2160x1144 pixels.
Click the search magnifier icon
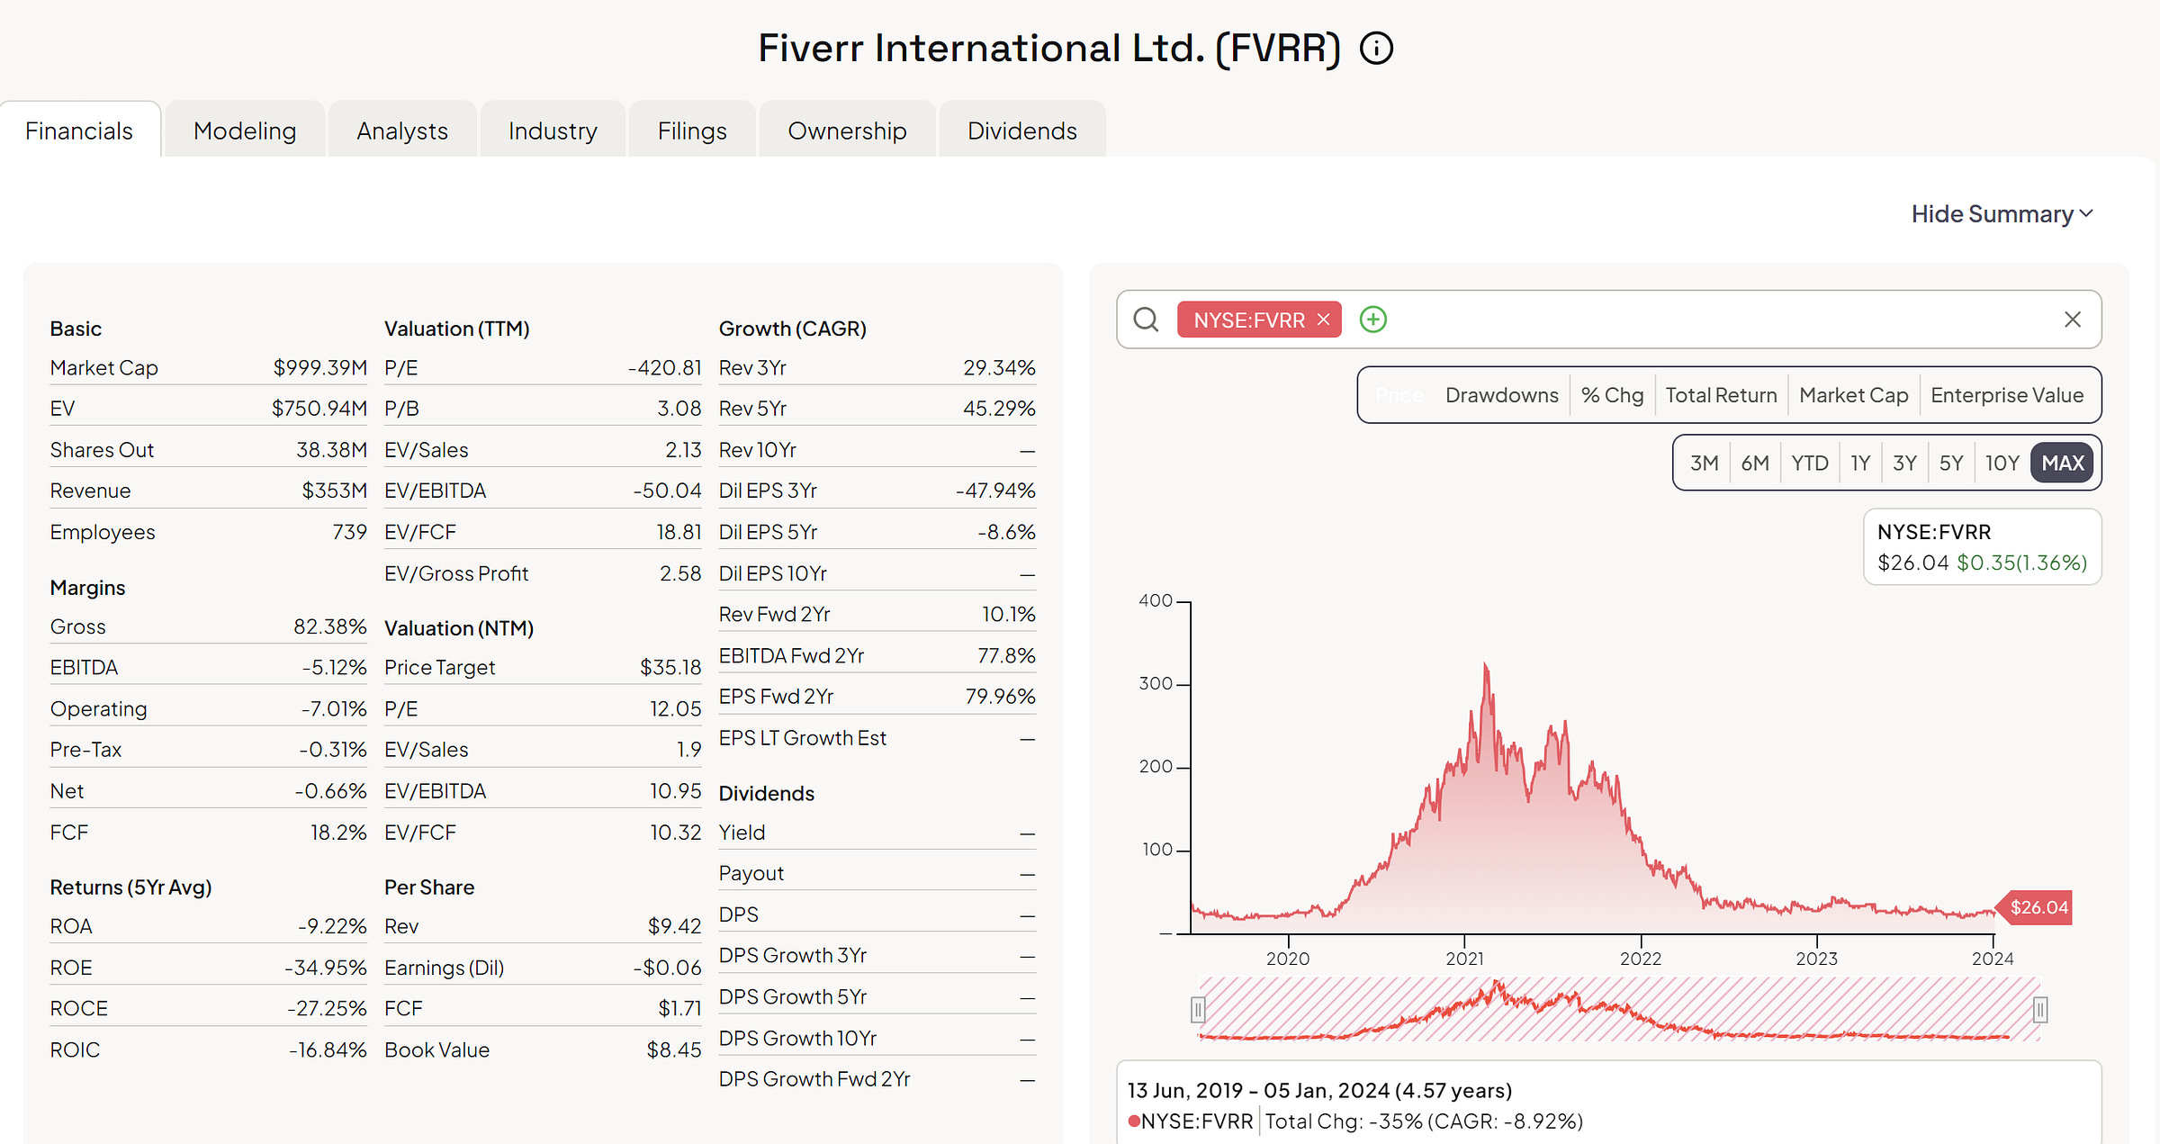coord(1146,320)
